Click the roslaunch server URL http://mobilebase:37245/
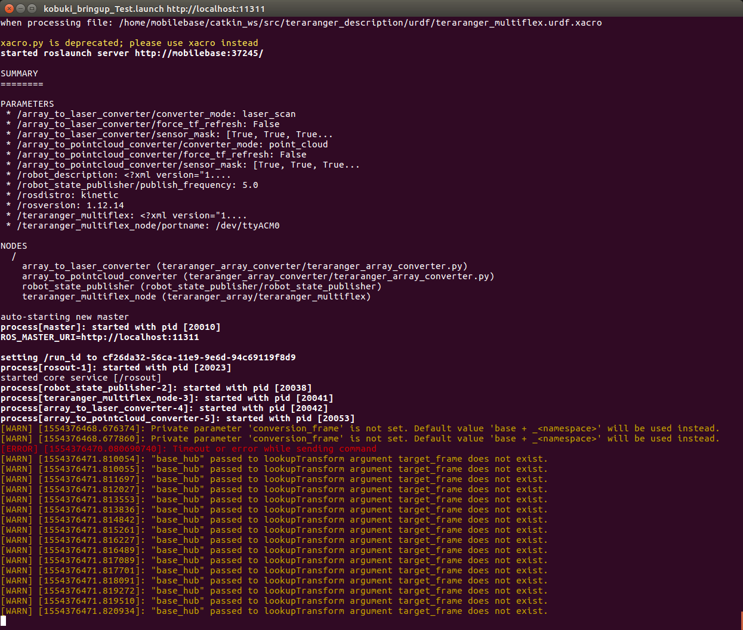 [x=199, y=53]
